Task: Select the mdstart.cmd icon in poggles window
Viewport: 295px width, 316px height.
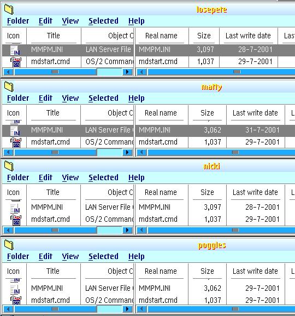Action: click(16, 300)
